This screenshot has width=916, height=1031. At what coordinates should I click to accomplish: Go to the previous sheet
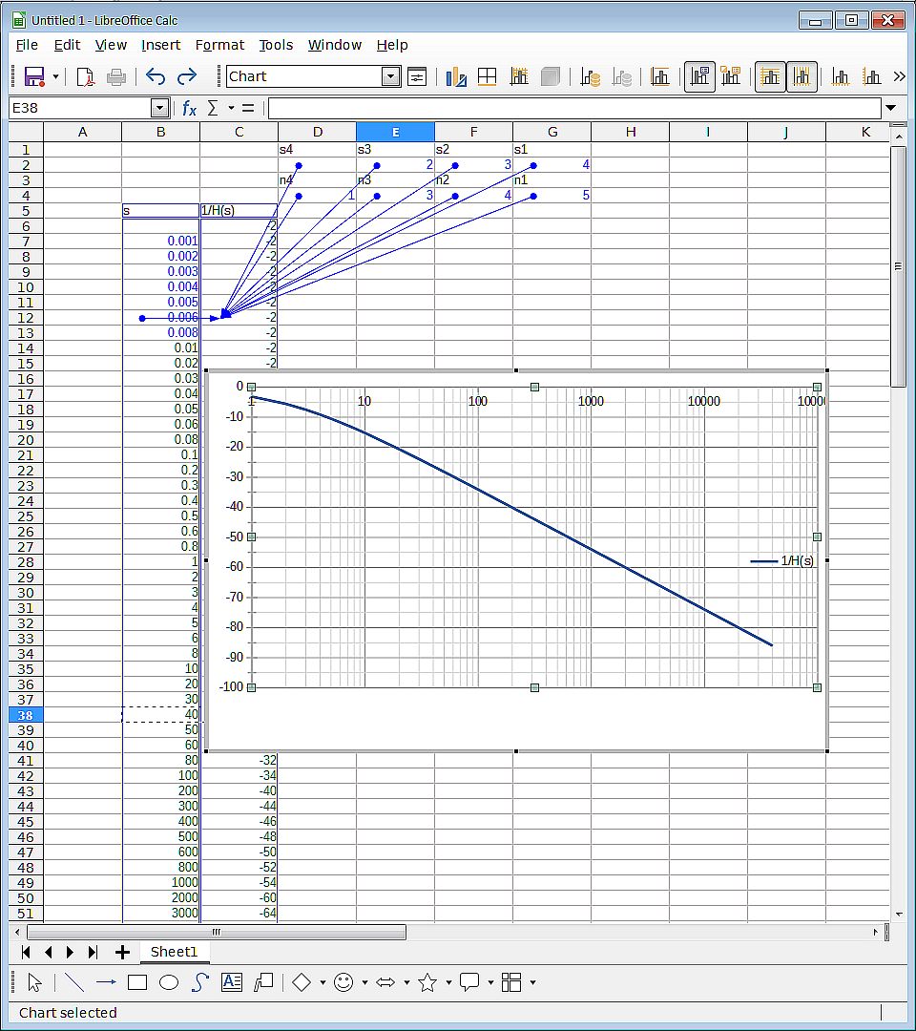pyautogui.click(x=48, y=952)
